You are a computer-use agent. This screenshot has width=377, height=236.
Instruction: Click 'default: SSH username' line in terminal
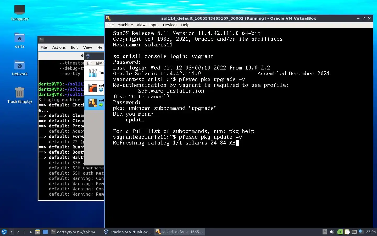[x=76, y=168]
